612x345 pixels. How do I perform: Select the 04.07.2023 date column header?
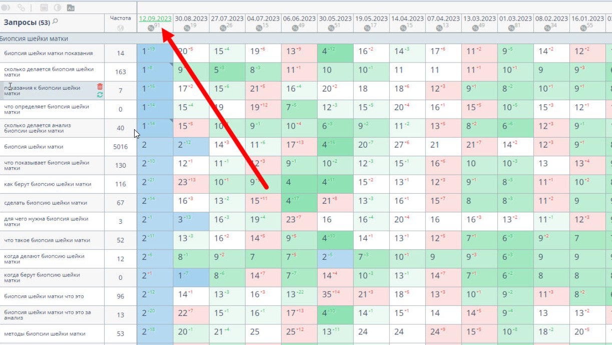coord(263,19)
